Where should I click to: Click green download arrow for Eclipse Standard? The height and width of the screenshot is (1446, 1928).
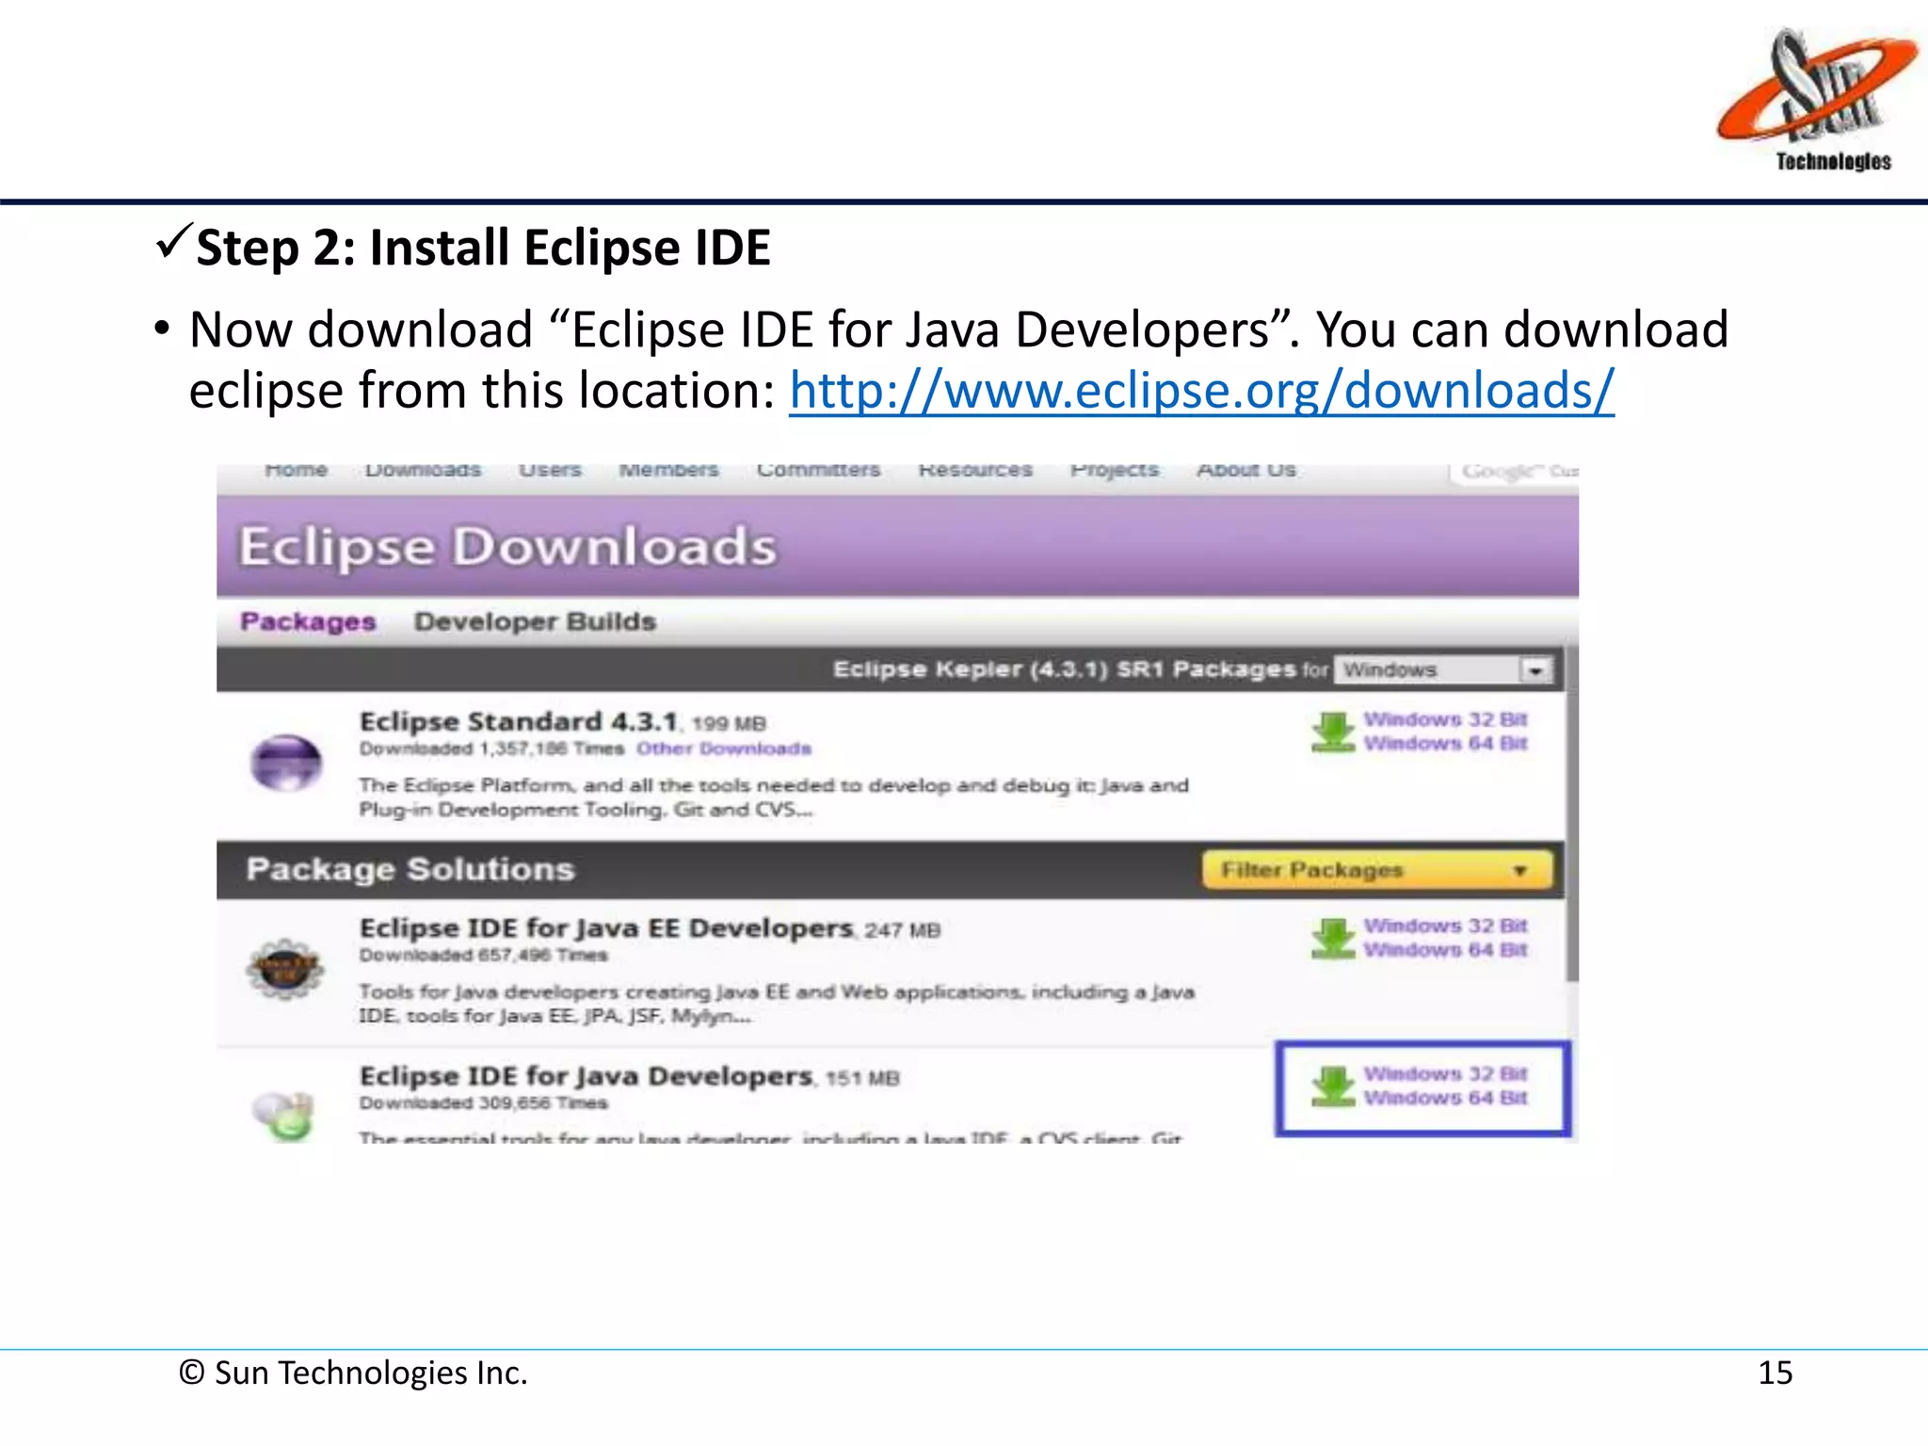1333,732
